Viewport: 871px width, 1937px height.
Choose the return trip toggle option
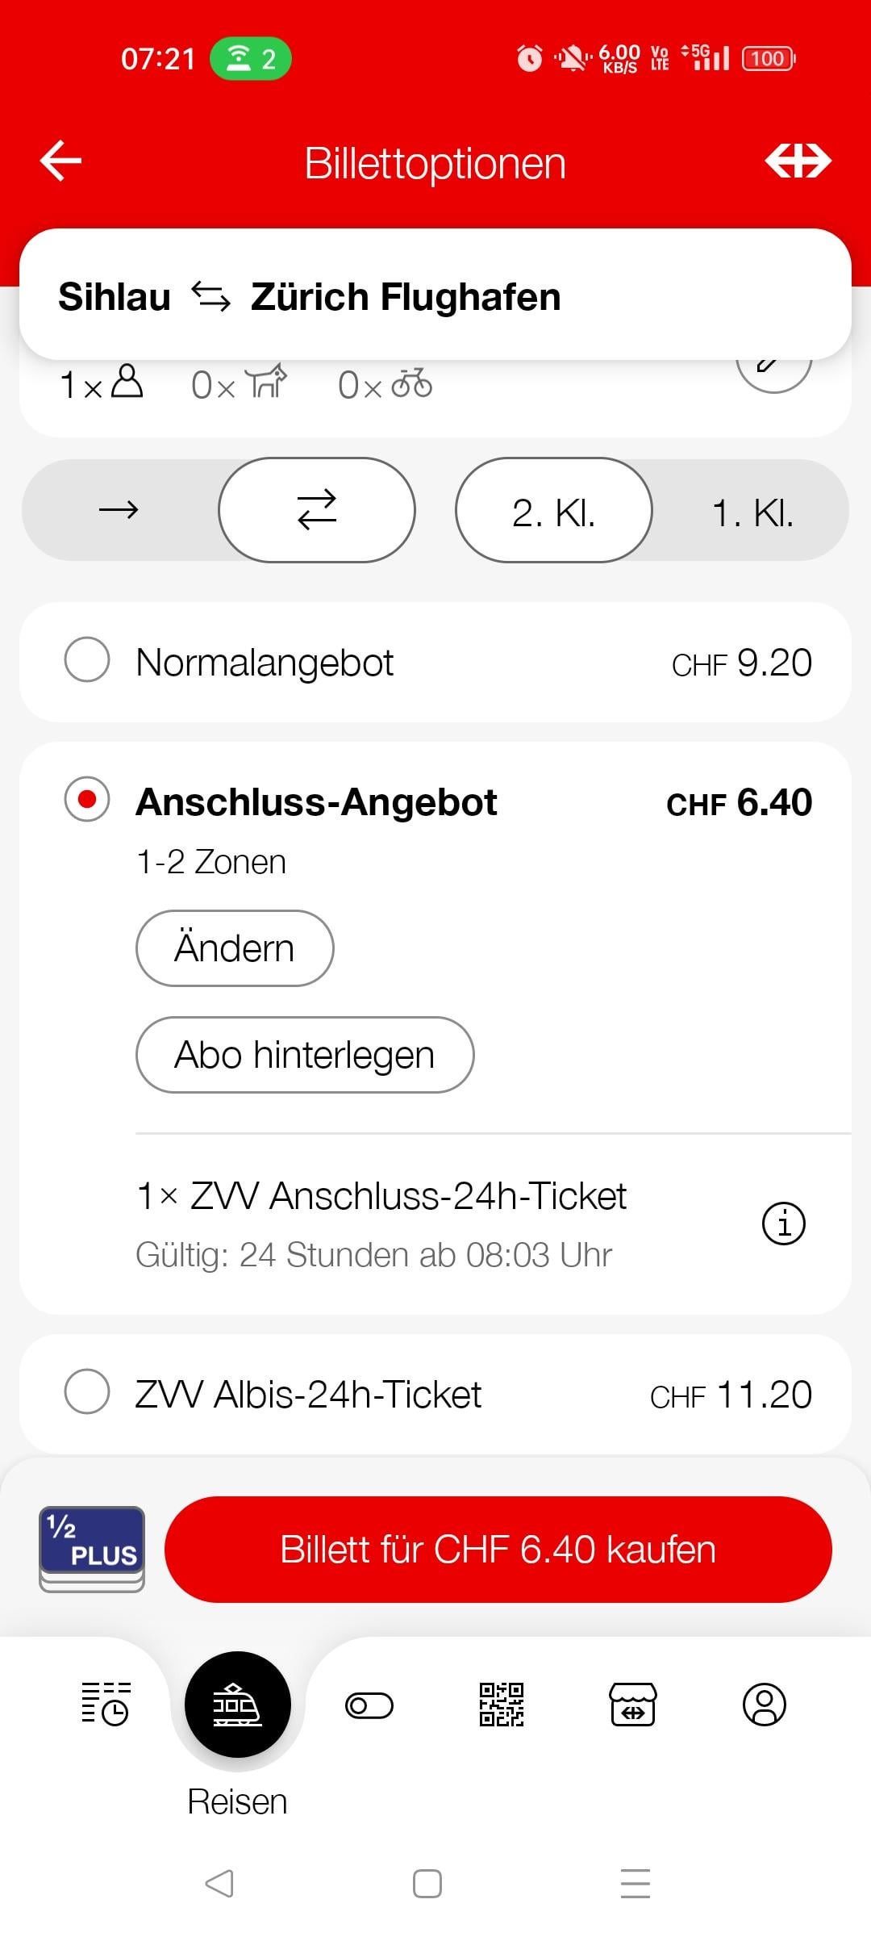[x=317, y=510]
